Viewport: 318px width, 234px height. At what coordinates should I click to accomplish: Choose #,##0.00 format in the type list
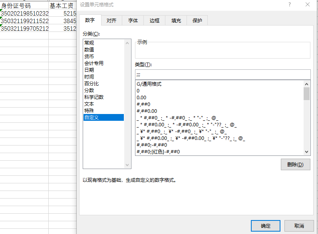tap(219, 111)
